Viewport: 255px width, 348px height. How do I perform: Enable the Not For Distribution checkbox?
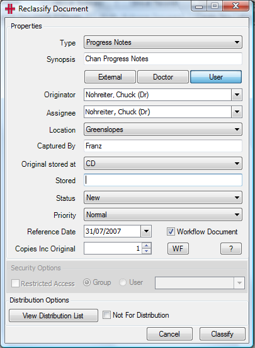[106, 315]
